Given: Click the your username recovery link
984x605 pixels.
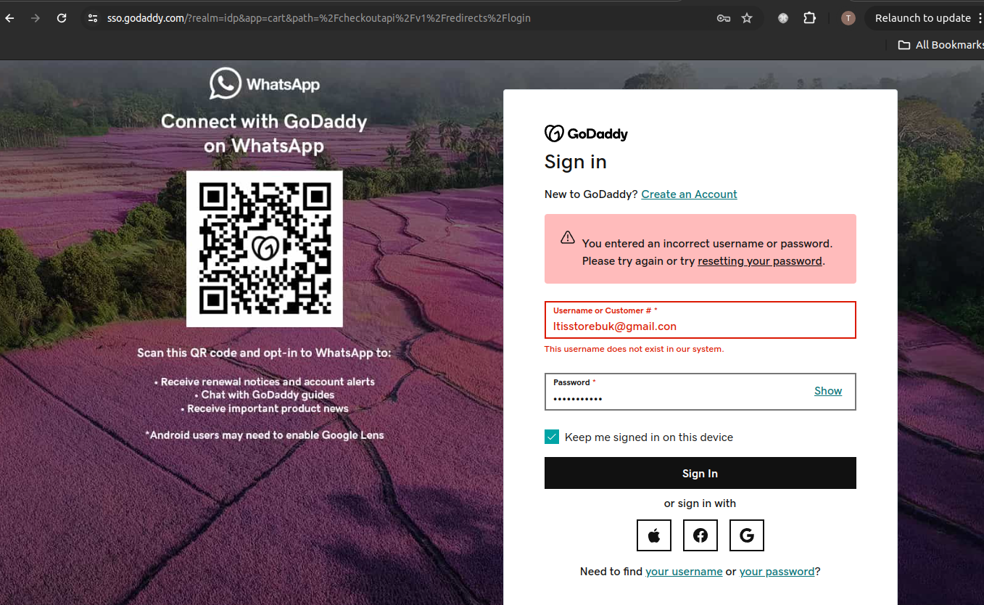Looking at the screenshot, I should tap(684, 572).
